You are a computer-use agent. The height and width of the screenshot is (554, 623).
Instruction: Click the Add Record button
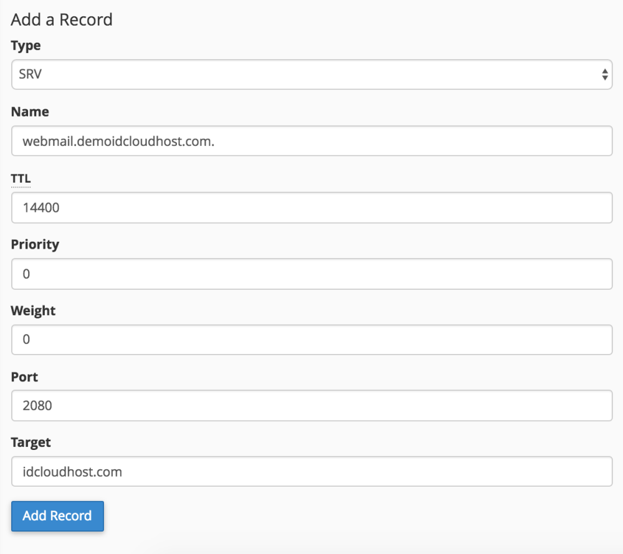(57, 516)
